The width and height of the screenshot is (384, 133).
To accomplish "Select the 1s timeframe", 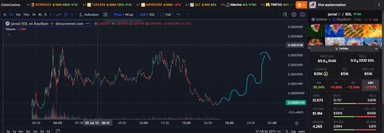I will [5, 14].
